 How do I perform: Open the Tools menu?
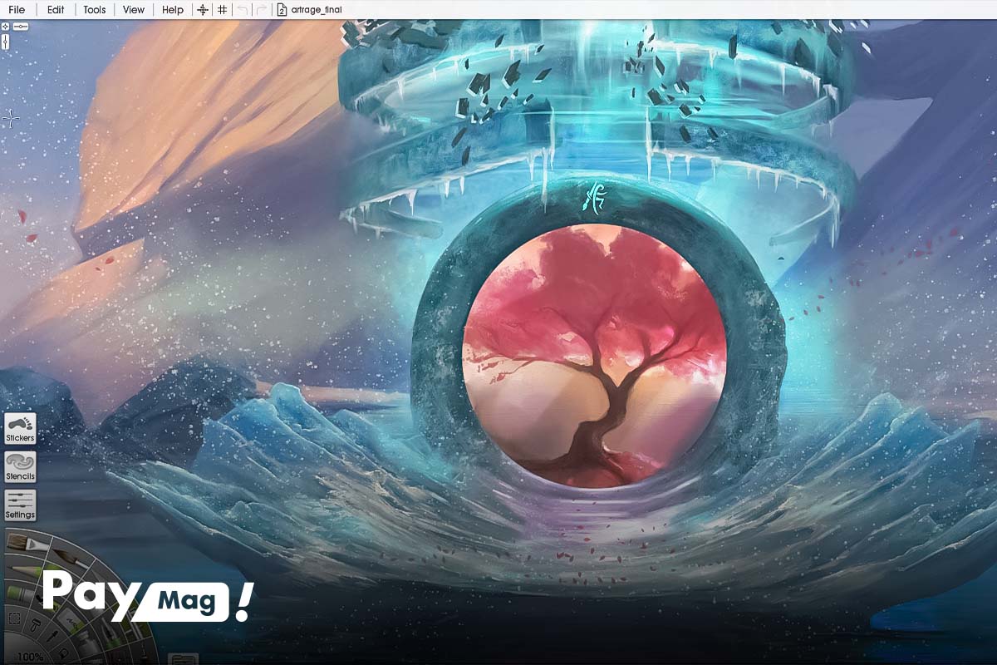(95, 10)
